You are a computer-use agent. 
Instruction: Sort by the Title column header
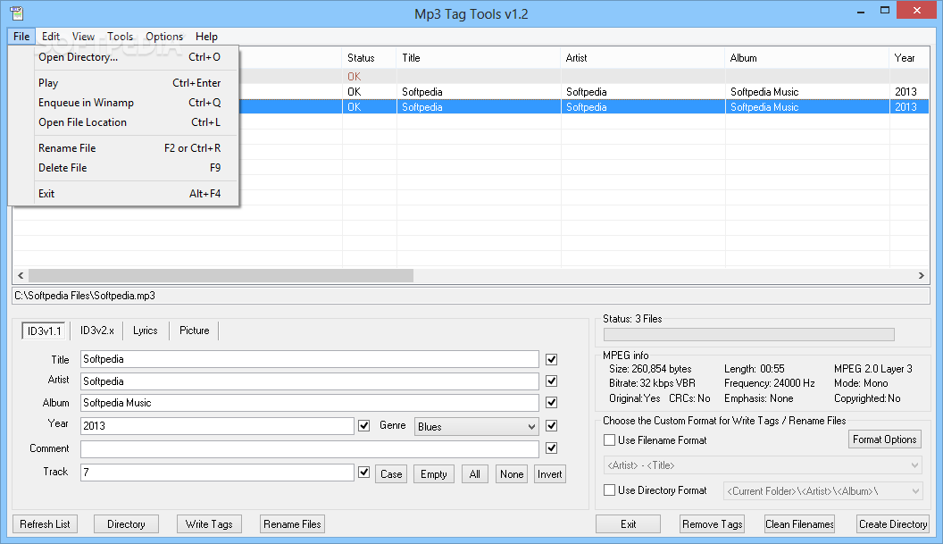479,58
